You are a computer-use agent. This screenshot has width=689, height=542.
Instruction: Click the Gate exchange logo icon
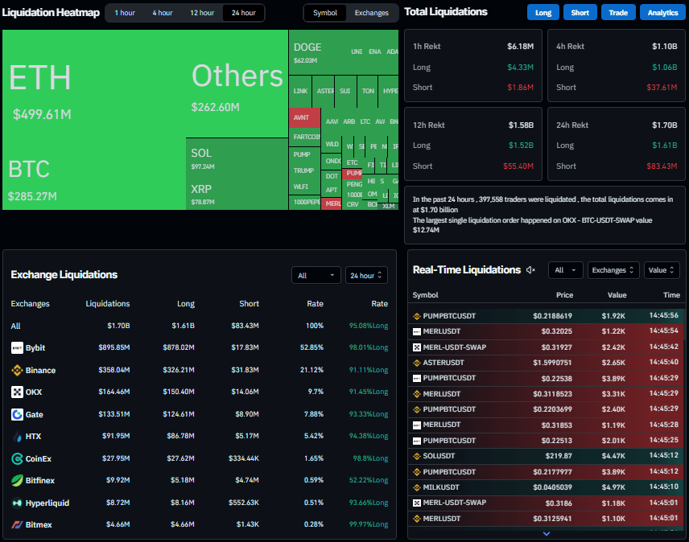17,415
